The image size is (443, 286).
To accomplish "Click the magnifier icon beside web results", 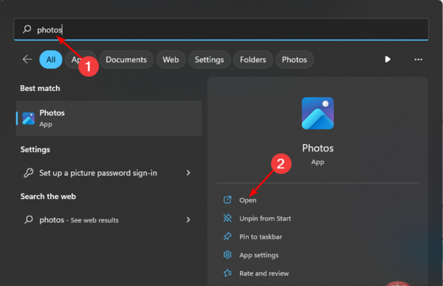I will 29,219.
